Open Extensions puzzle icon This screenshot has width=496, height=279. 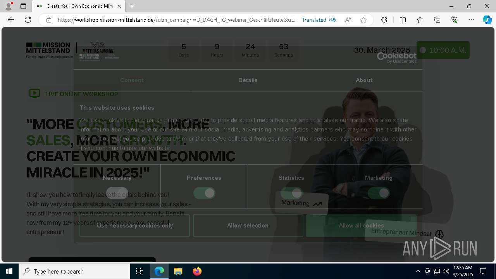click(384, 20)
